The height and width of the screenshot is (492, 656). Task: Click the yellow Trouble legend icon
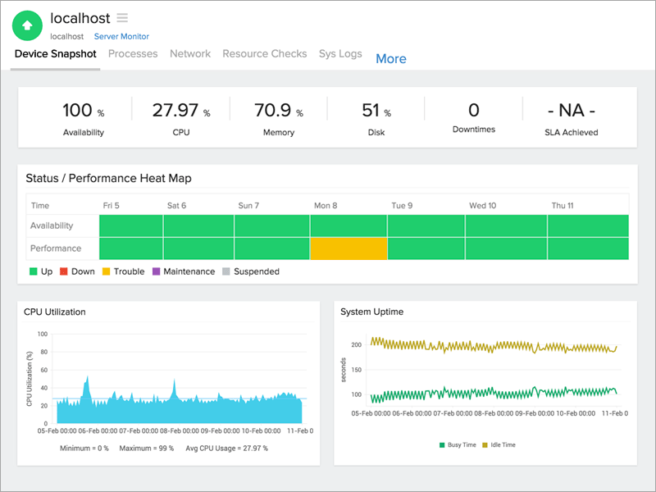click(106, 271)
